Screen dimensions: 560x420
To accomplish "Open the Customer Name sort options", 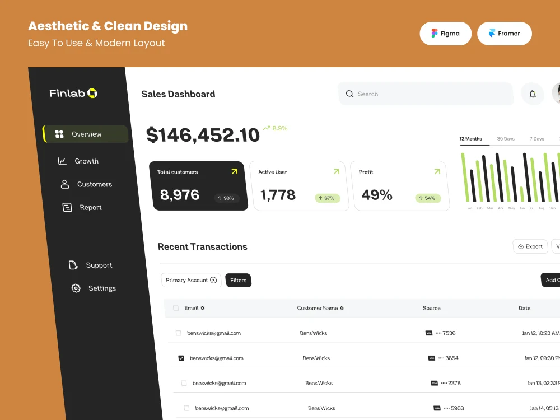I will point(343,308).
